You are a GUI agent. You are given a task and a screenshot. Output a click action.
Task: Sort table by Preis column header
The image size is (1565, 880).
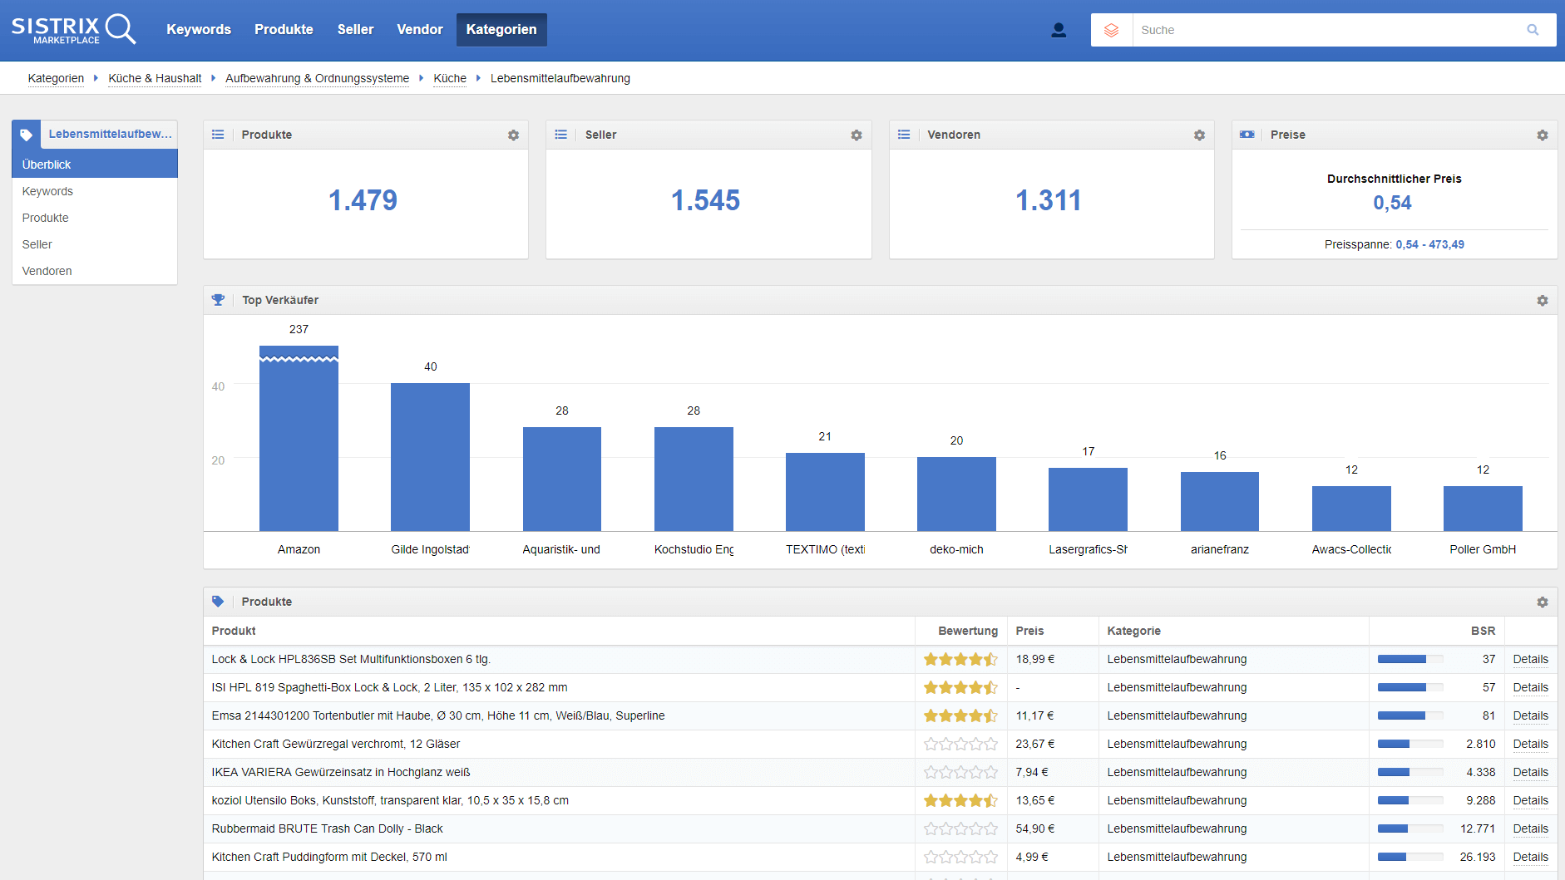[1029, 631]
